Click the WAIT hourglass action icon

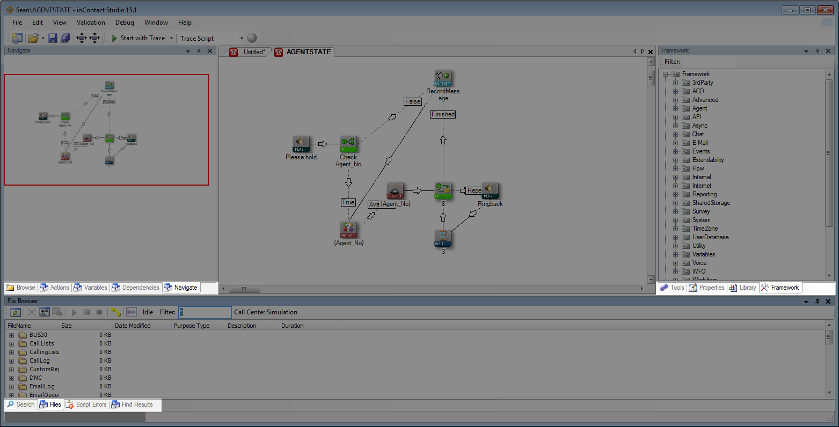[x=443, y=238]
